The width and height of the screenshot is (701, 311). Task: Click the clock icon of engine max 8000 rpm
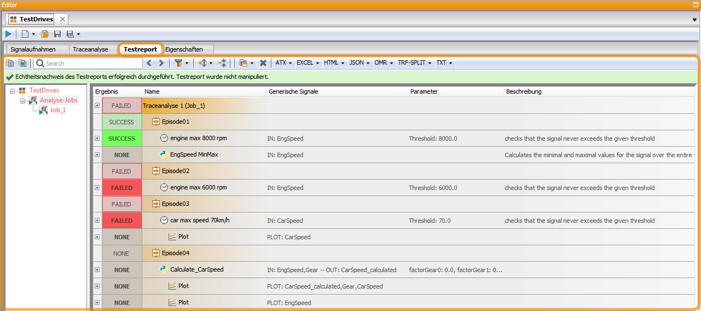click(x=164, y=138)
